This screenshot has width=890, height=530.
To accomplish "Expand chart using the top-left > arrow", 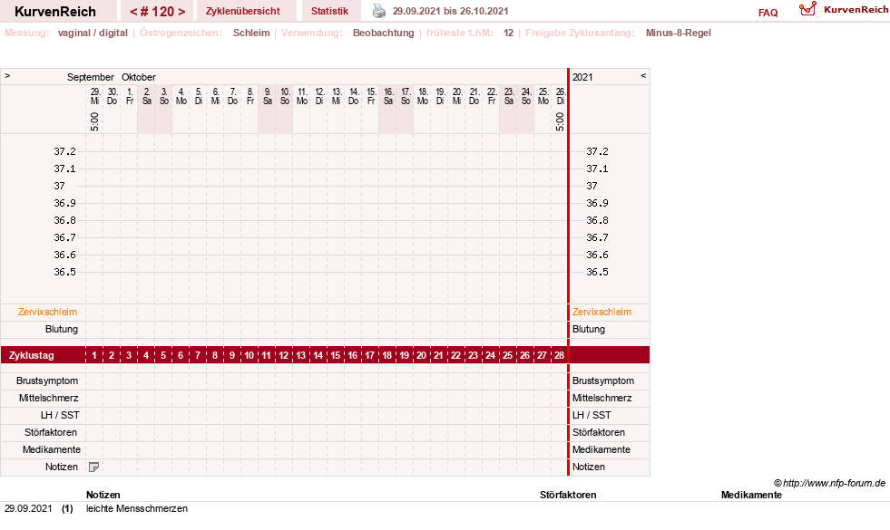I will 7,75.
